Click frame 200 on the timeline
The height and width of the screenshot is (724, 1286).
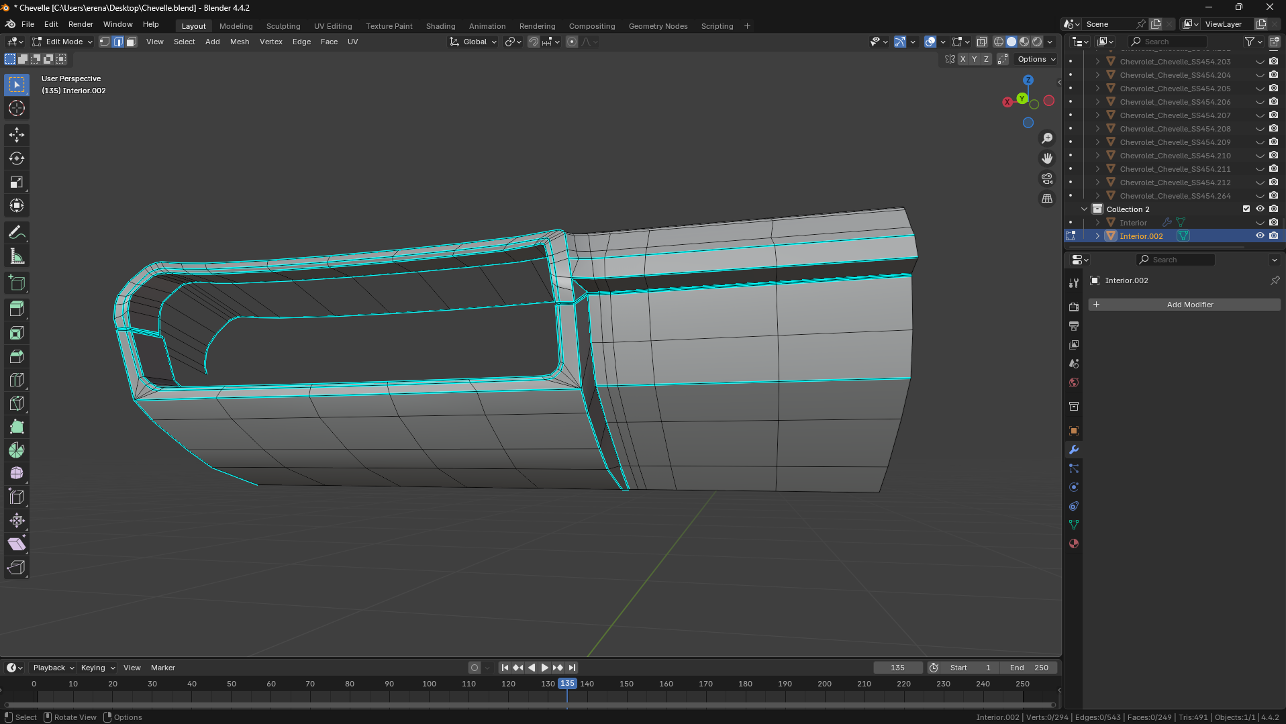pyautogui.click(x=824, y=684)
